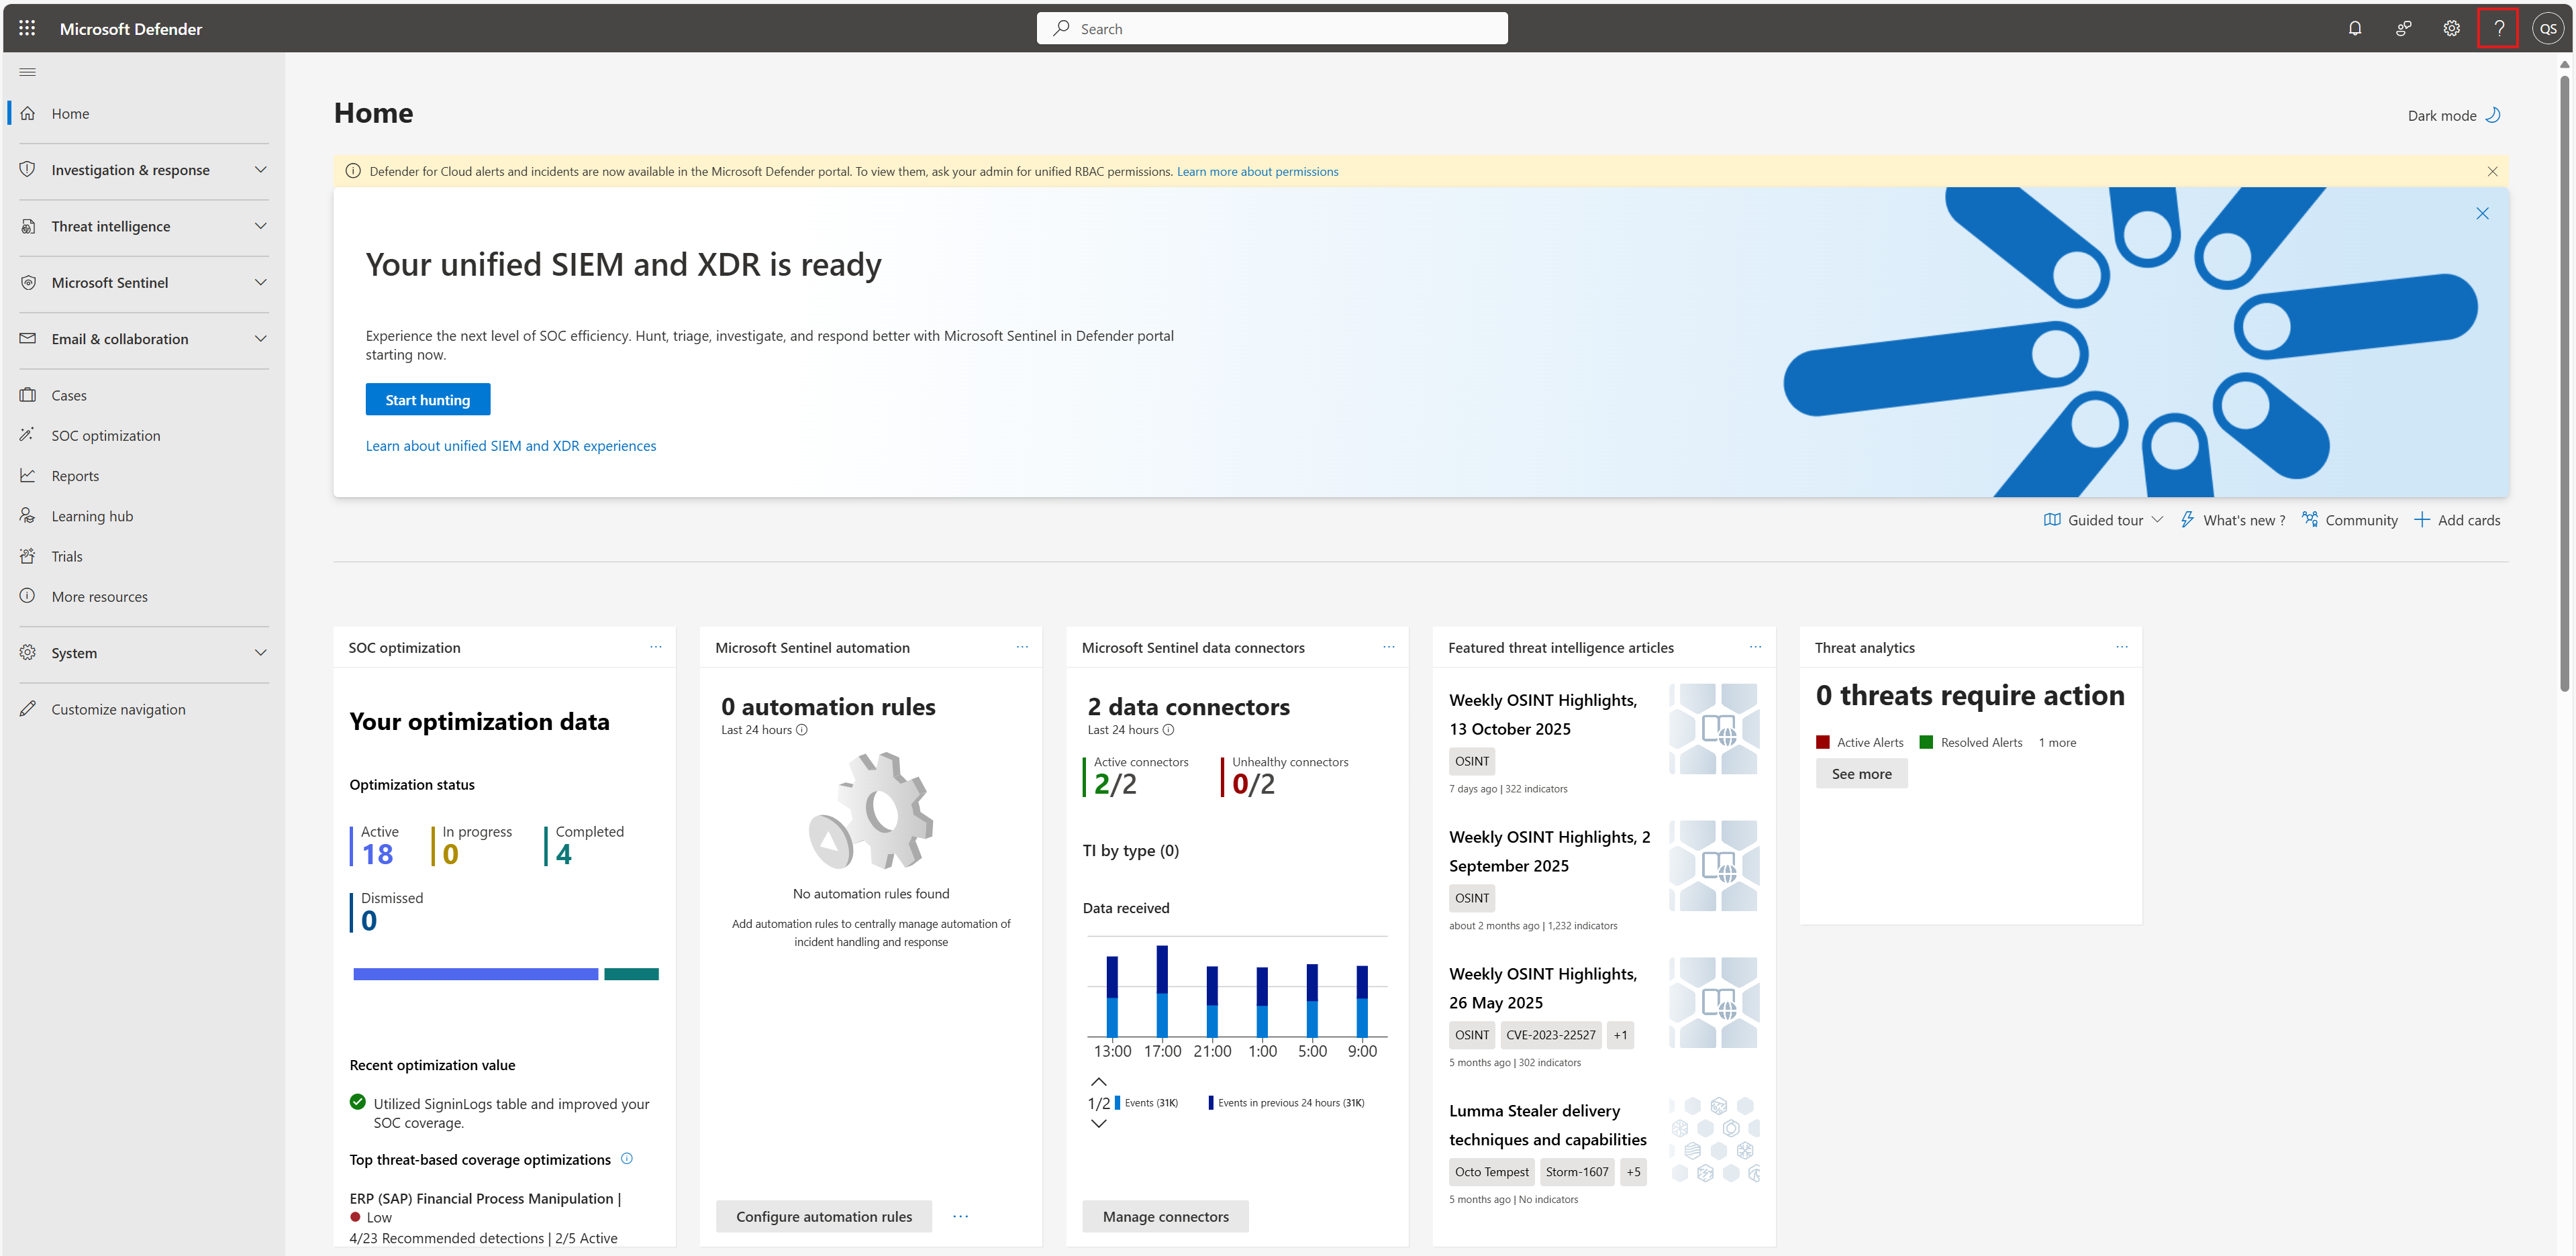Open the app launcher waffle icon
The width and height of the screenshot is (2576, 1256).
(x=27, y=28)
